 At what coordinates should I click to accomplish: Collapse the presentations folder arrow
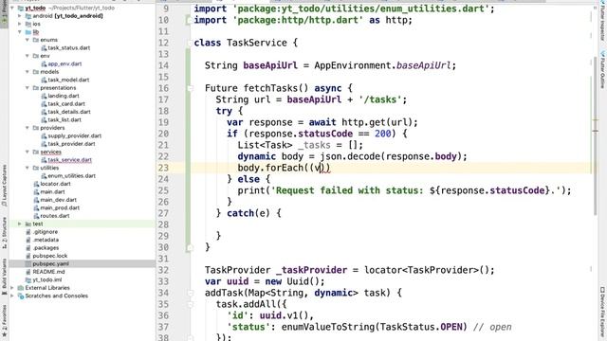click(x=28, y=88)
